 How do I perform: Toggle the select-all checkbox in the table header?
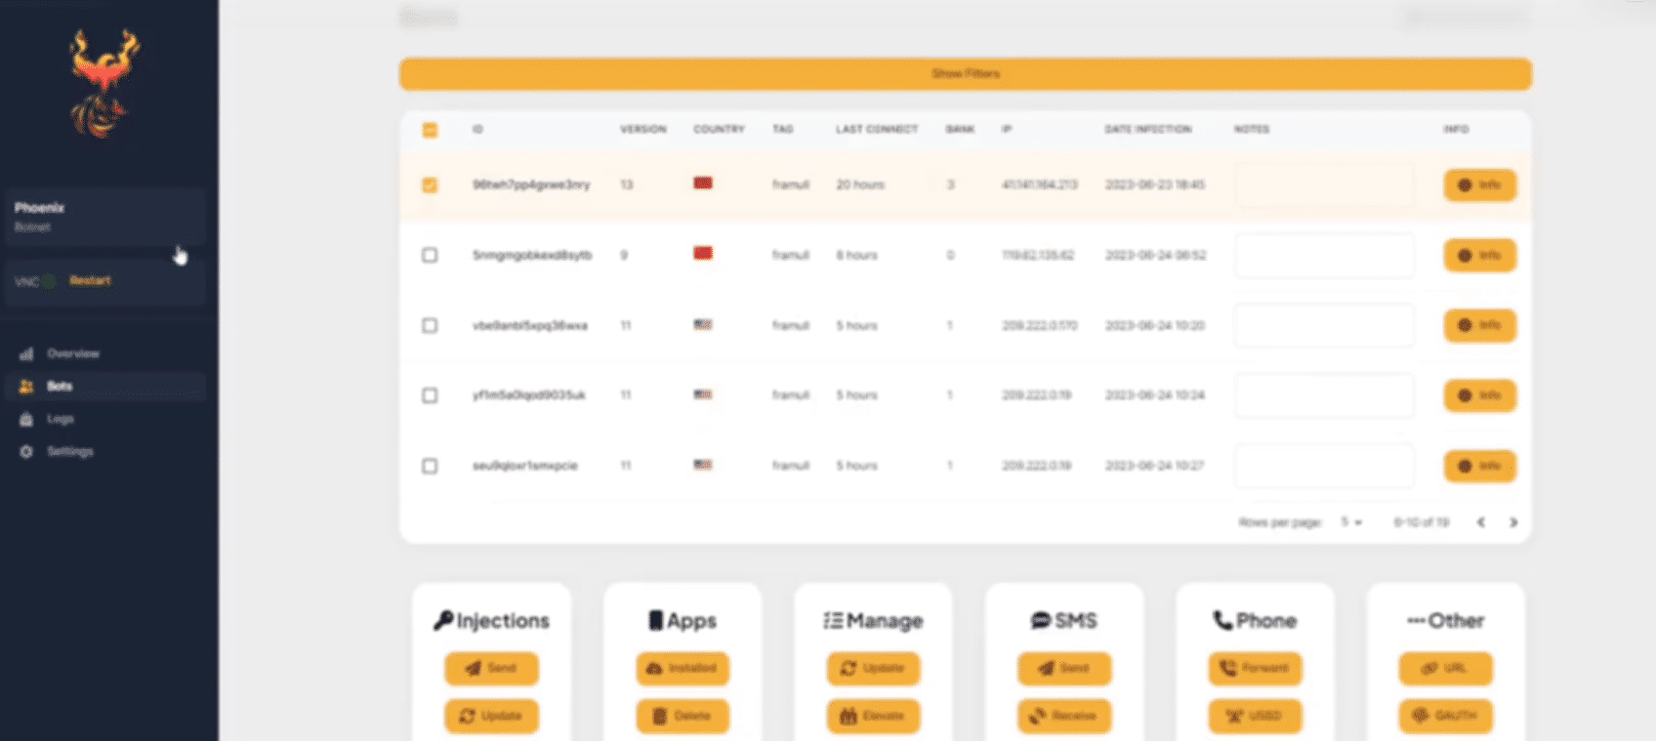click(430, 130)
